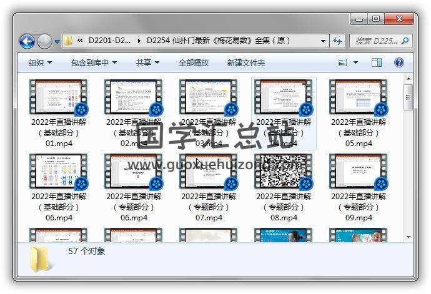Select video file 专题部分 08.mp4 with QR thumbnail

(284, 171)
